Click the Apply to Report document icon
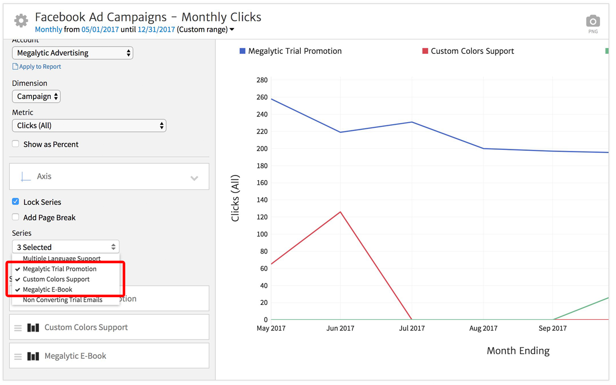 click(x=15, y=67)
